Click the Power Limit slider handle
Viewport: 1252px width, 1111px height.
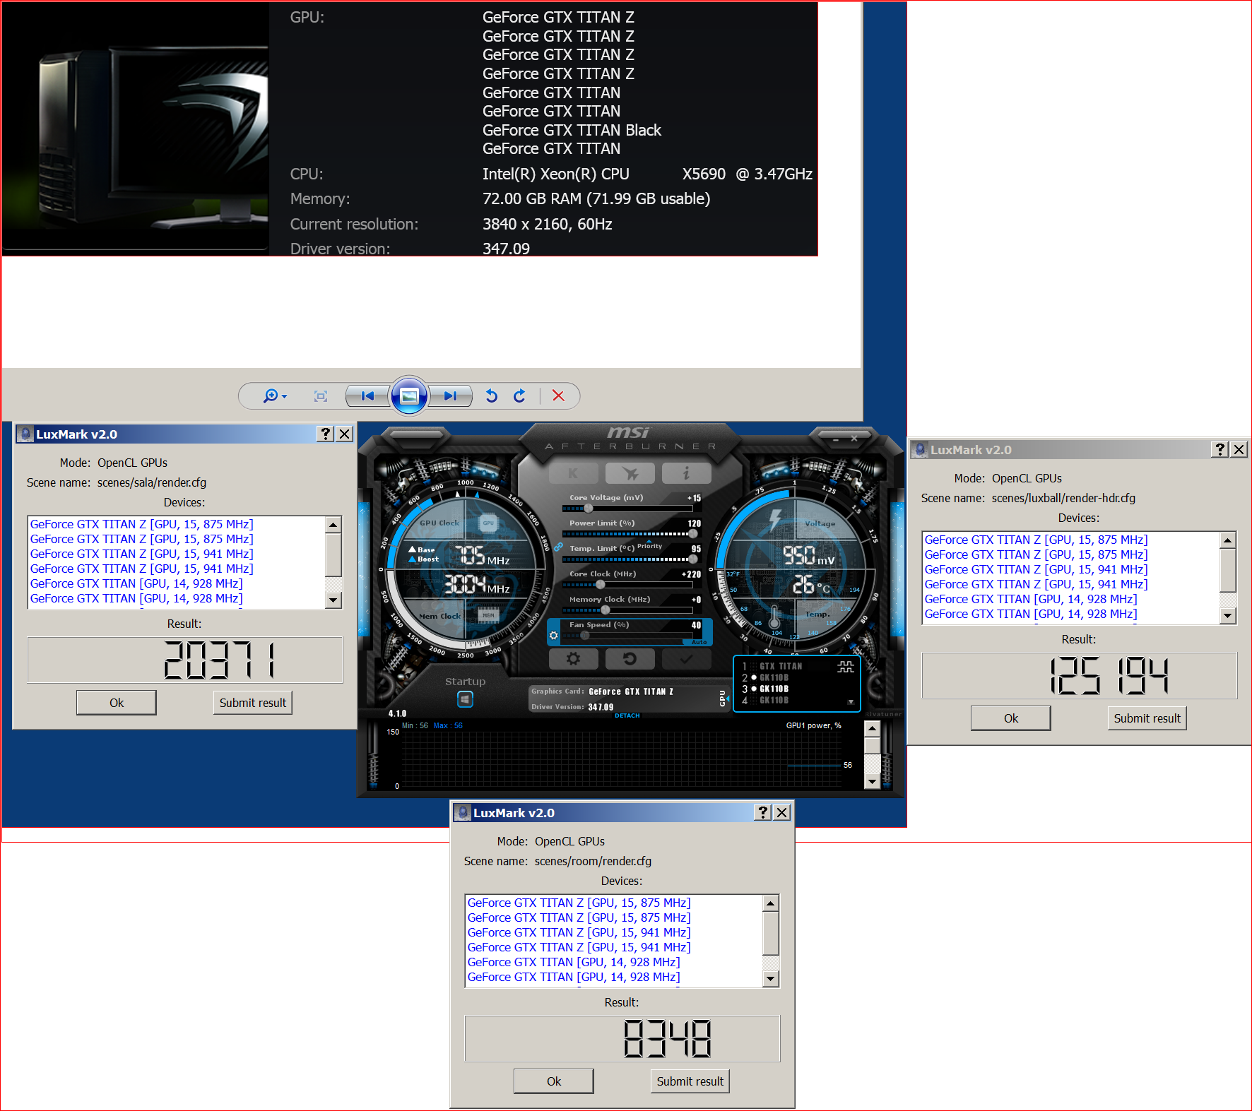pos(692,533)
